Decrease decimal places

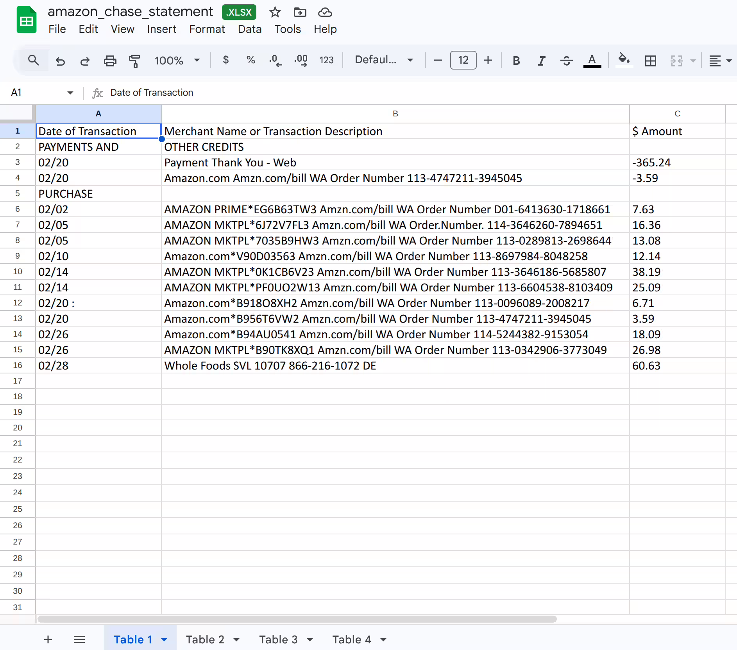(275, 60)
